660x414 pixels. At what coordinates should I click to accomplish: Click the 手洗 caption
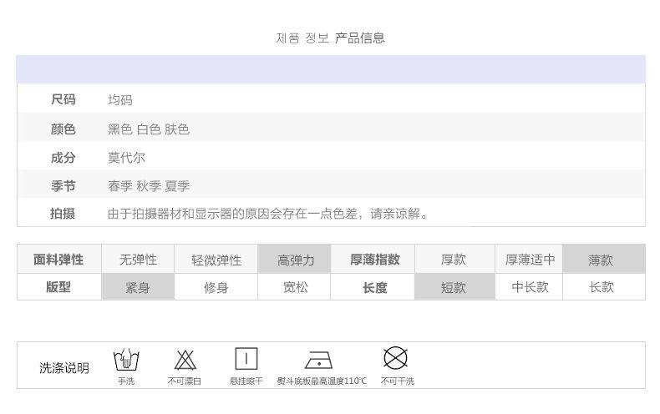coord(126,381)
